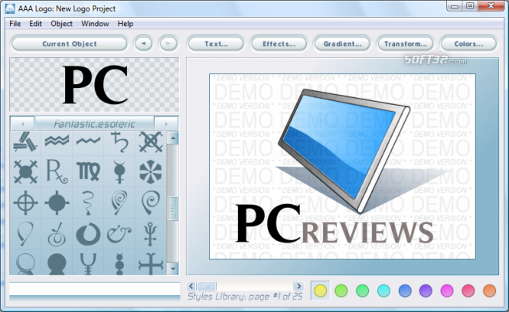Choose the crossed circle with X symbol
Viewport: 509px width, 312px height.
point(151,142)
